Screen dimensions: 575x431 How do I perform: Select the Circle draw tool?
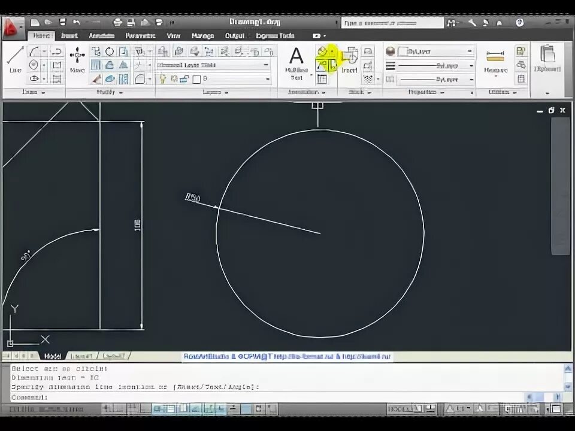tap(34, 65)
